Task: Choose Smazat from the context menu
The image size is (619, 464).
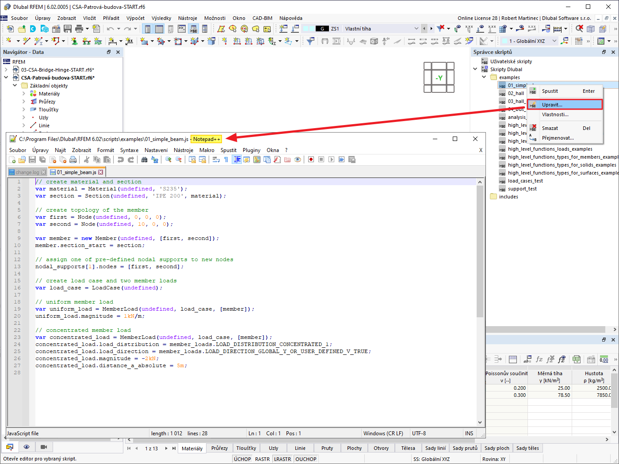Action: click(565, 128)
